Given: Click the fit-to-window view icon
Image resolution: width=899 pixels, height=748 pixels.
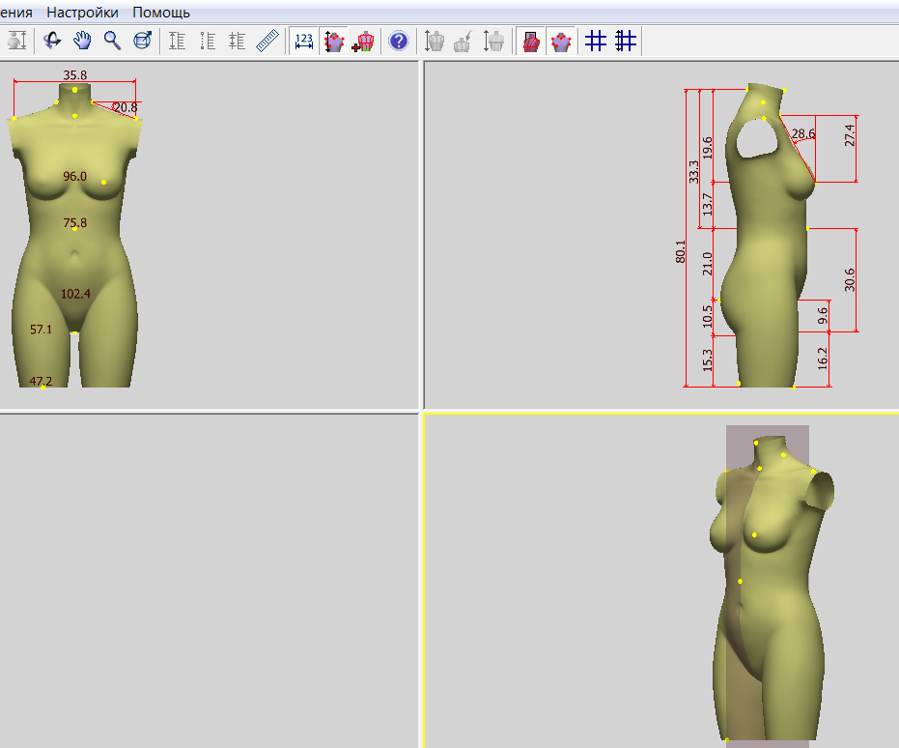Looking at the screenshot, I should pos(142,41).
